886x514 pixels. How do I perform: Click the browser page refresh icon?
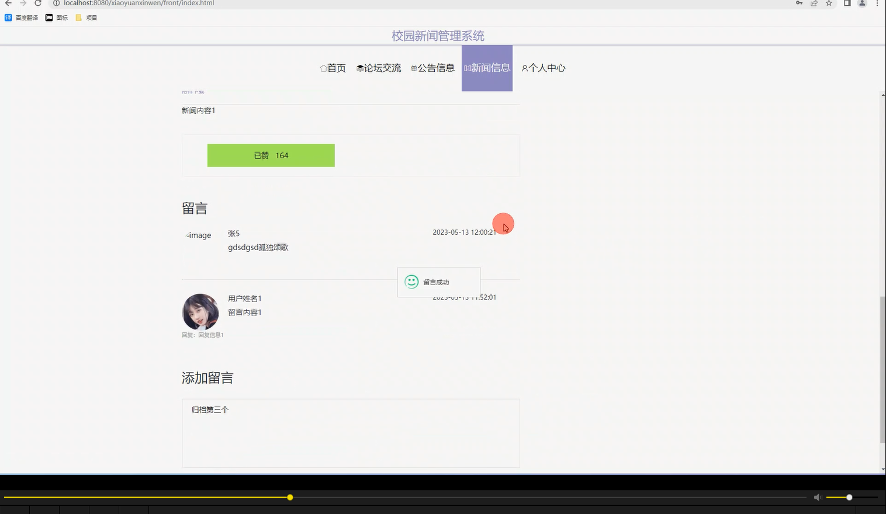[38, 4]
